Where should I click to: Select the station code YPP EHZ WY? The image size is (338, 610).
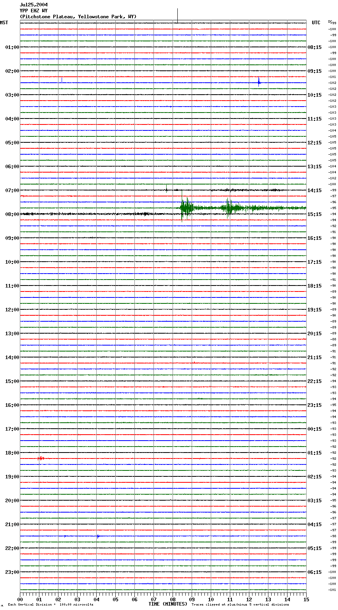coord(34,11)
